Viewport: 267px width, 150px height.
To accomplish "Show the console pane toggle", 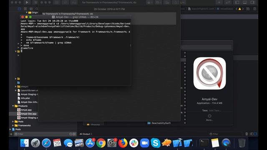I will pos(255,134).
